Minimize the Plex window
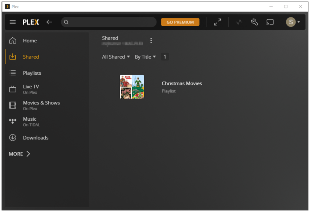The height and width of the screenshot is (212, 310). 271,7
